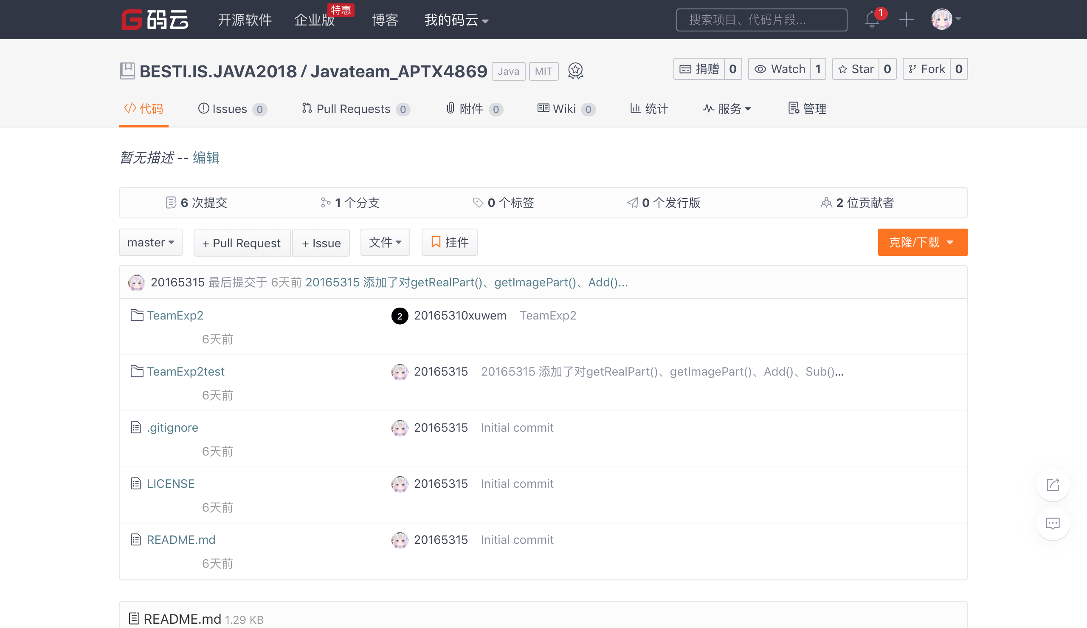This screenshot has height=628, width=1087.
Task: Click the Gitee logo
Action: click(155, 20)
